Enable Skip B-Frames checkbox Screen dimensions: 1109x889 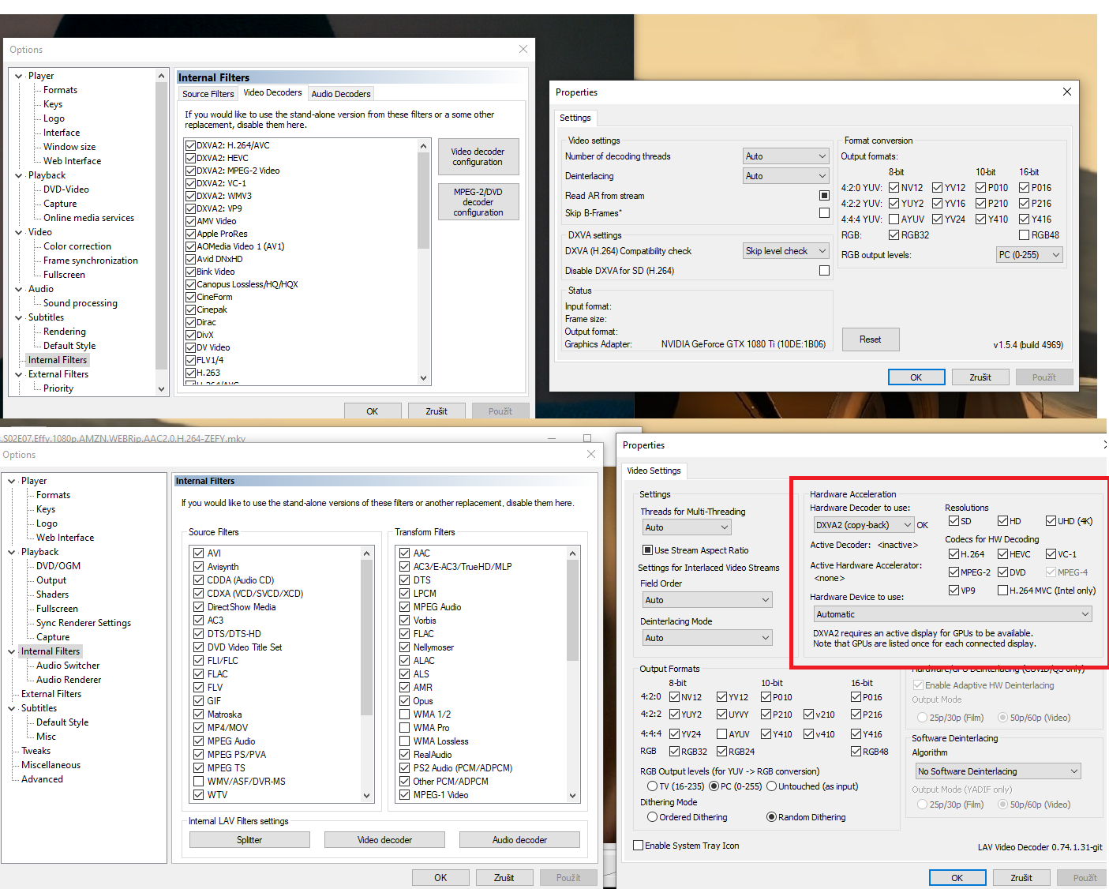pyautogui.click(x=824, y=213)
